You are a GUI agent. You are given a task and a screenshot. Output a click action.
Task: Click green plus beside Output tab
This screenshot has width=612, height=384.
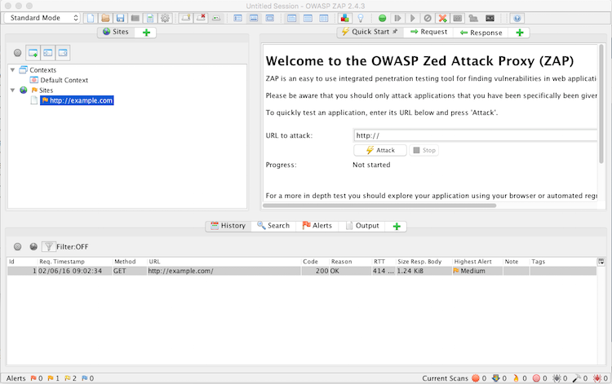point(397,227)
